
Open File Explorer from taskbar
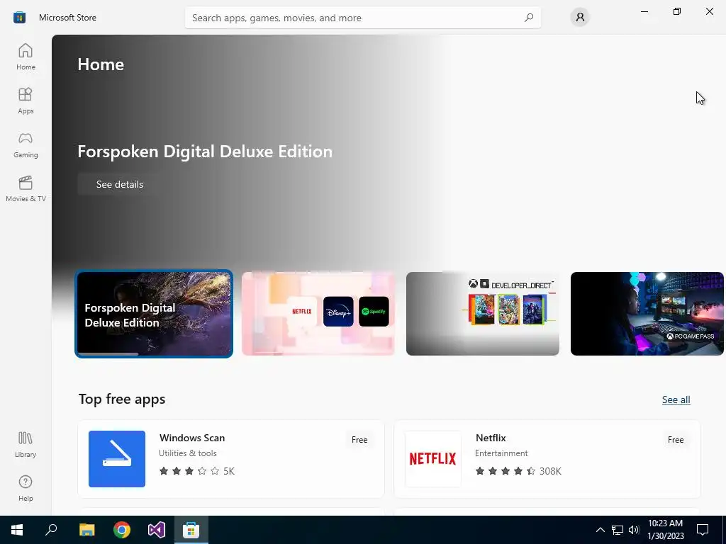(86, 530)
